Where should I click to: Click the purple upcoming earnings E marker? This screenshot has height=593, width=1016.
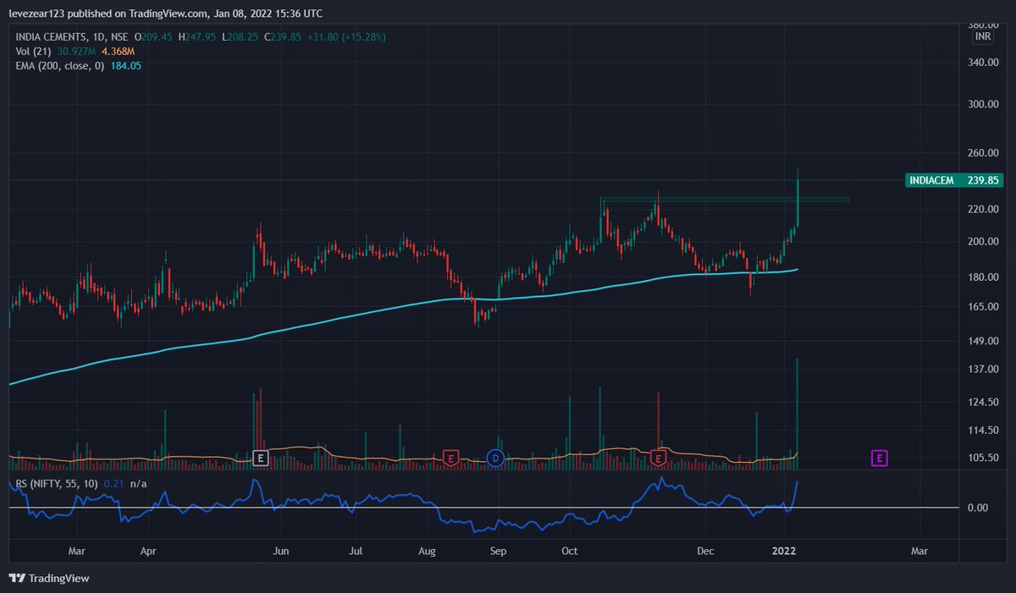pos(880,458)
